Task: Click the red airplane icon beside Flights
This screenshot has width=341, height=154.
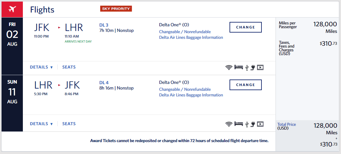Action: pyautogui.click(x=12, y=9)
